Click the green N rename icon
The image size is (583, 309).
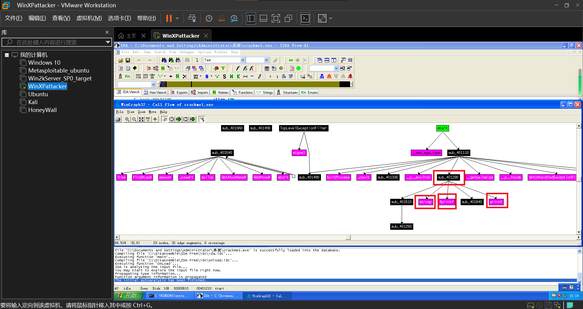[177, 76]
